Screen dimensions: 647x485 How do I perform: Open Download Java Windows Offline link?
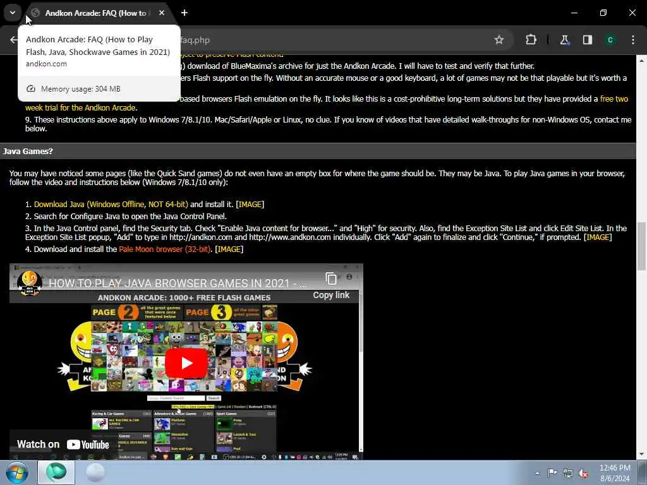(x=111, y=204)
